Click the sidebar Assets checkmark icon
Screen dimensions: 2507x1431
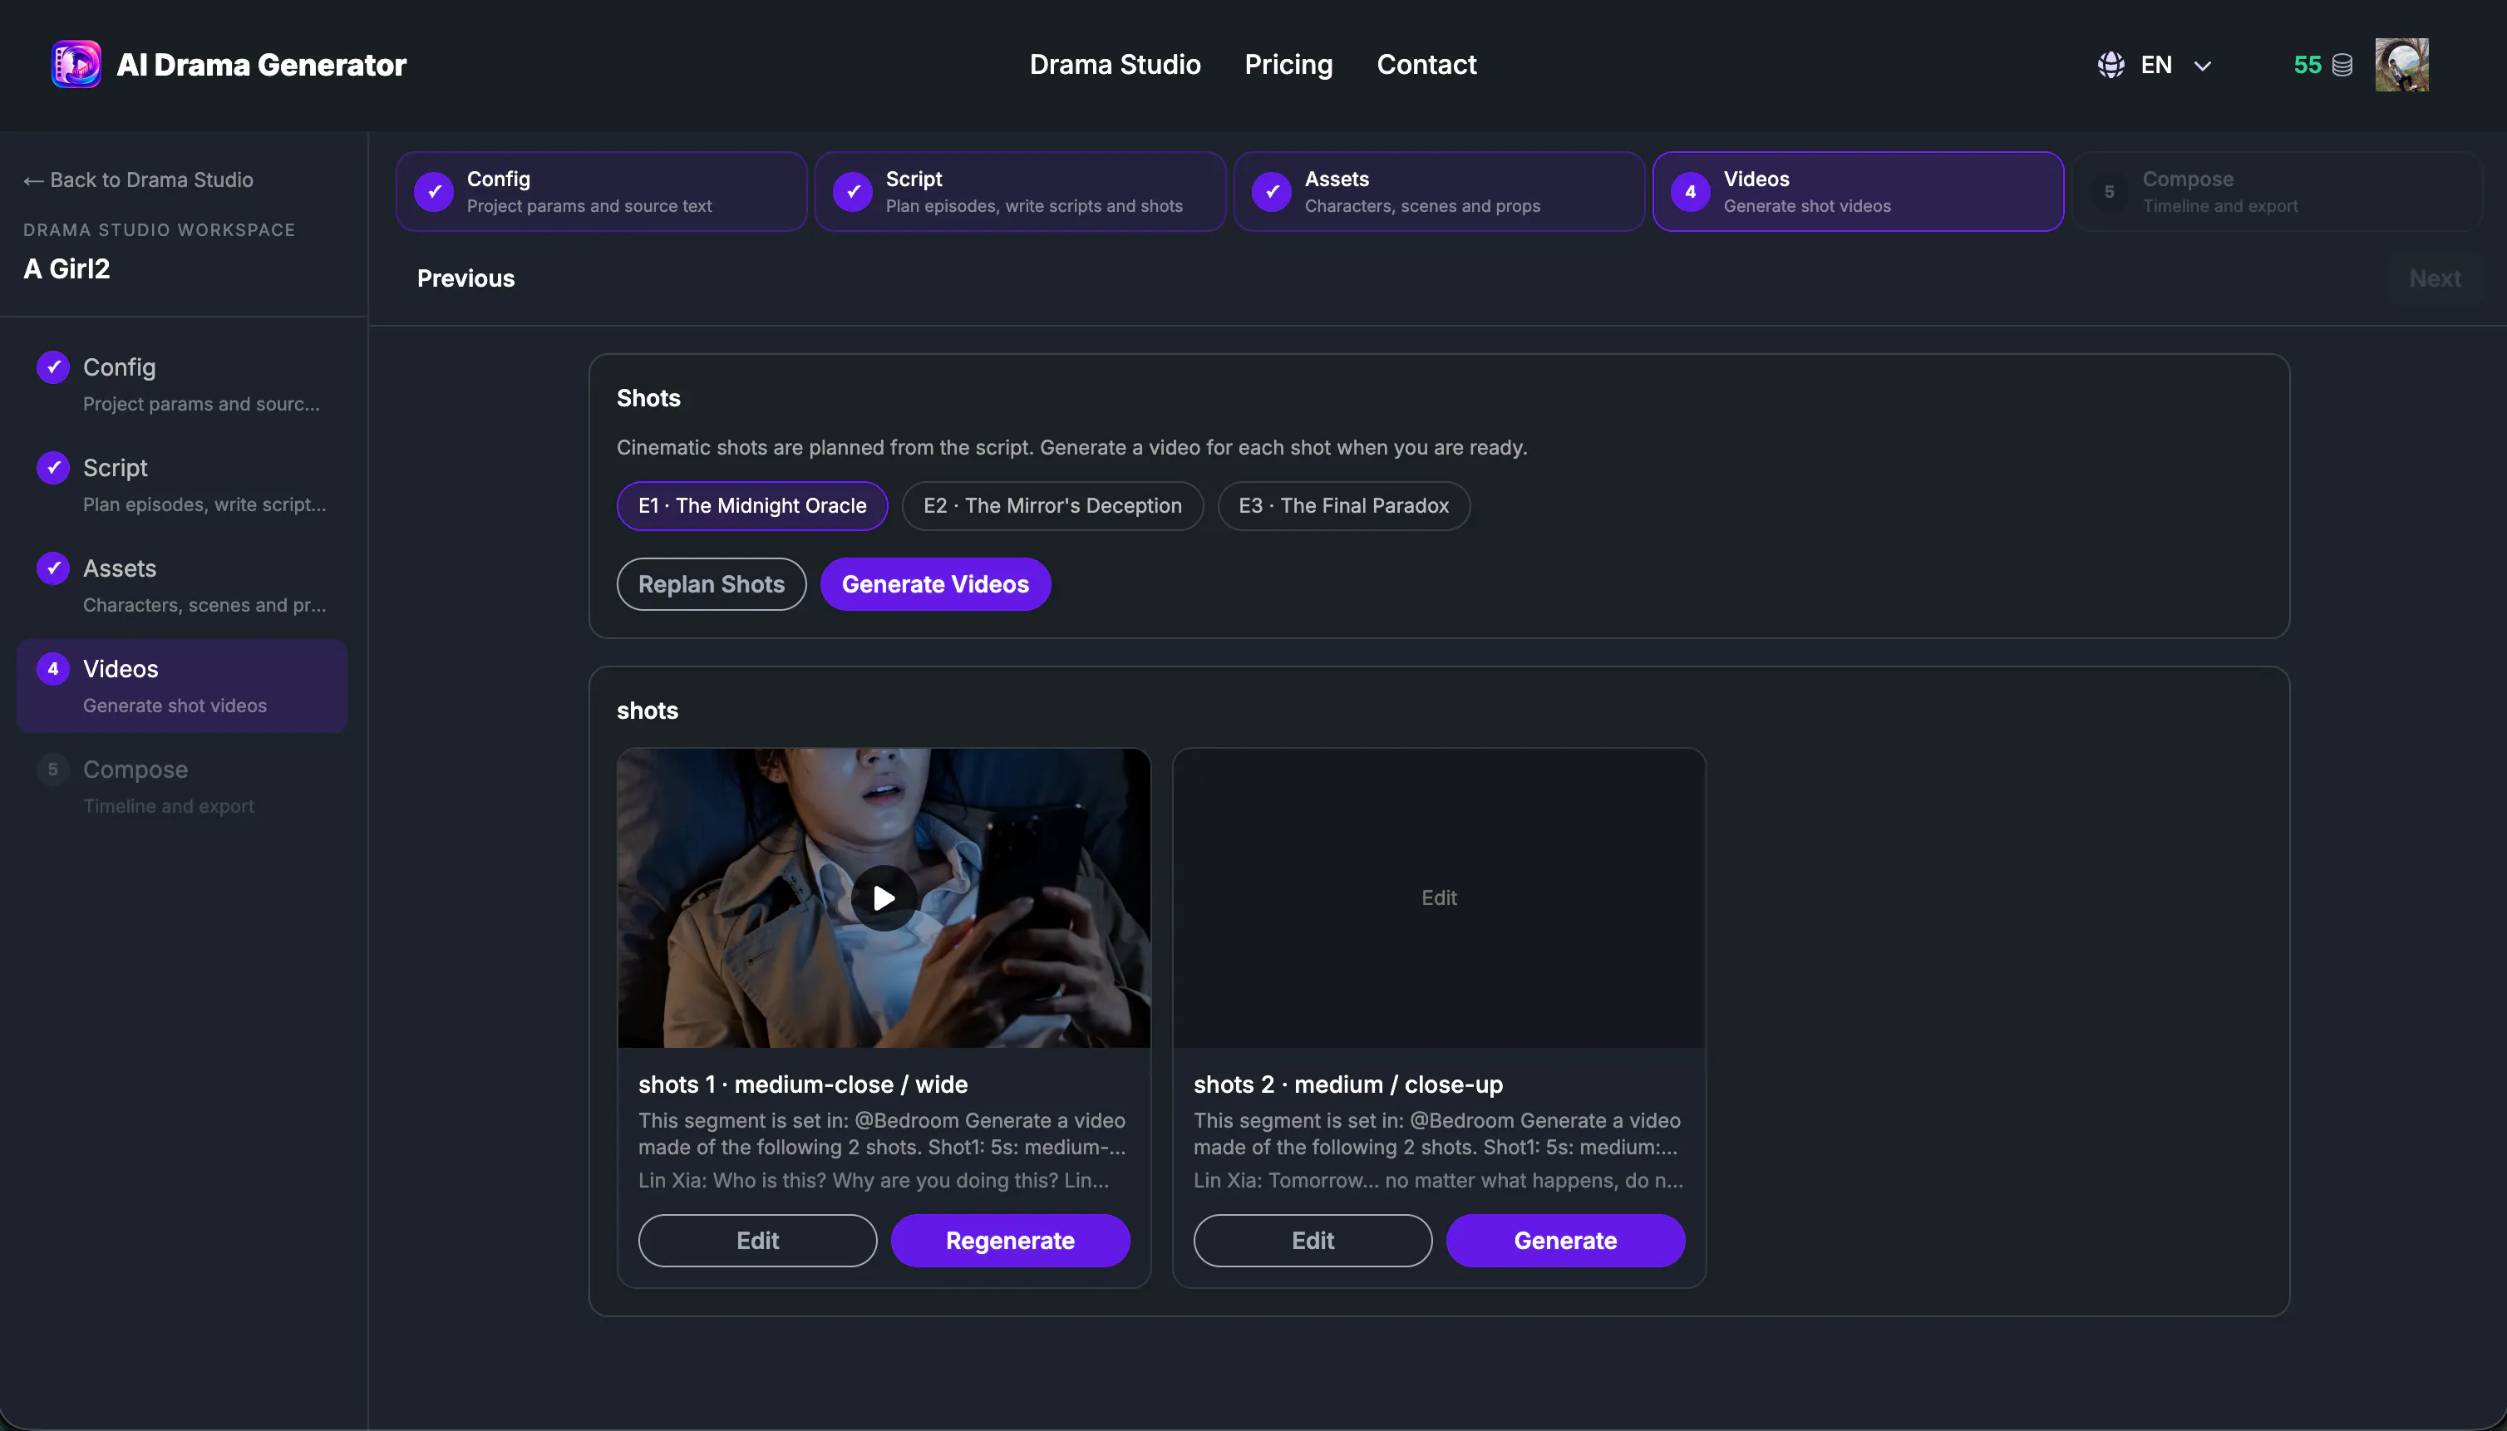point(53,568)
